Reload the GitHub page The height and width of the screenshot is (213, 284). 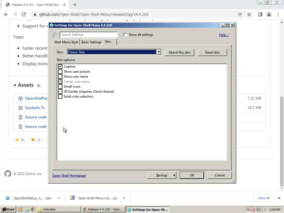pyautogui.click(x=24, y=14)
